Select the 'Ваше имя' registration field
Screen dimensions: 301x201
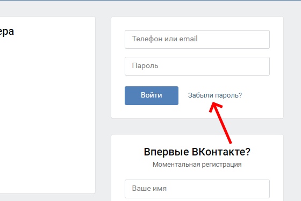(197, 189)
